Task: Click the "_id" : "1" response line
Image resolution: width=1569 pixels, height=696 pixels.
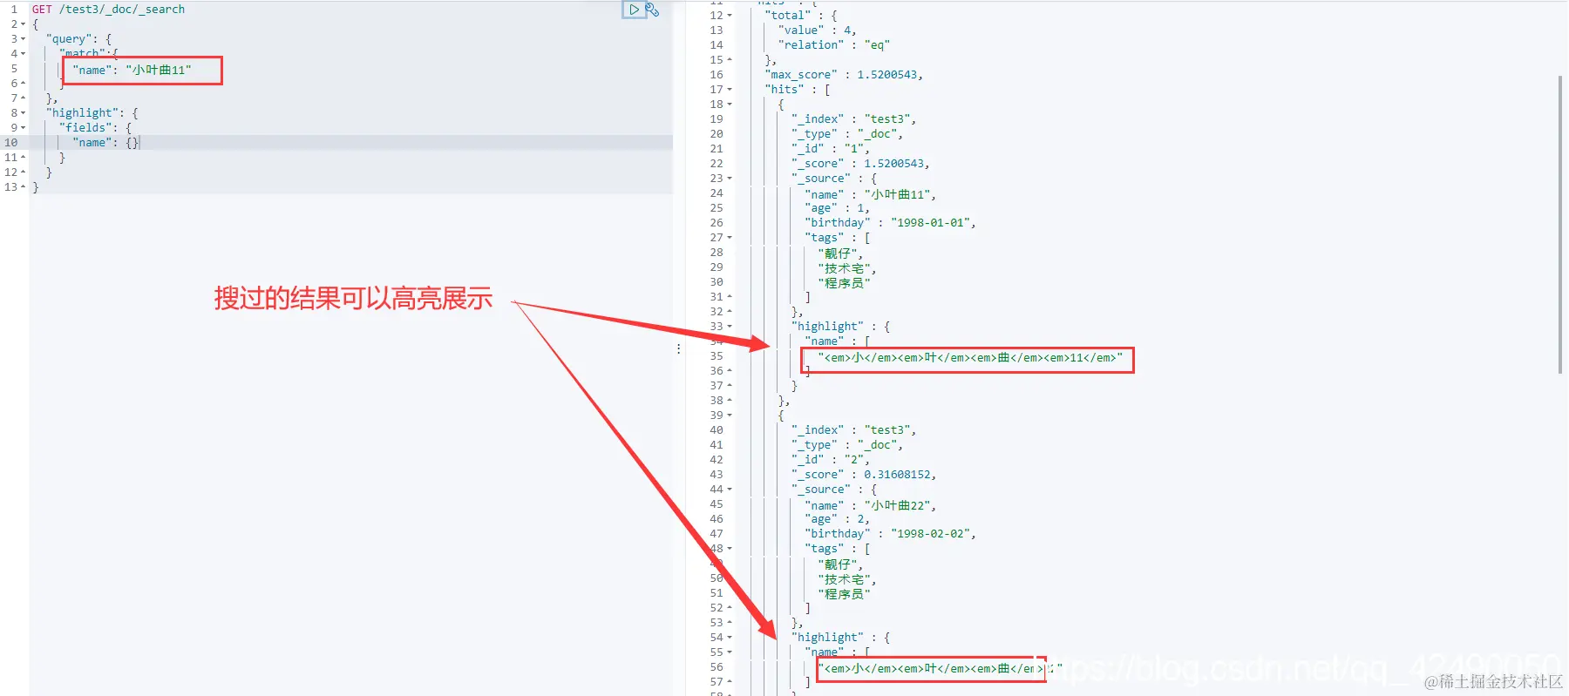Action: 830,149
